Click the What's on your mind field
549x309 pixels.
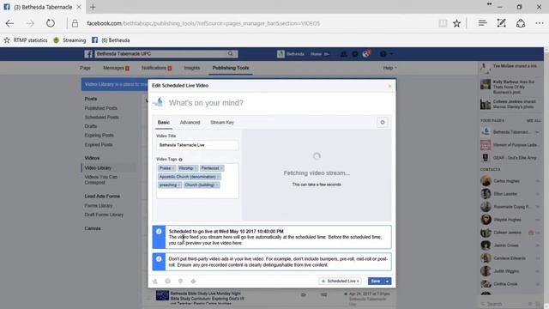206,103
